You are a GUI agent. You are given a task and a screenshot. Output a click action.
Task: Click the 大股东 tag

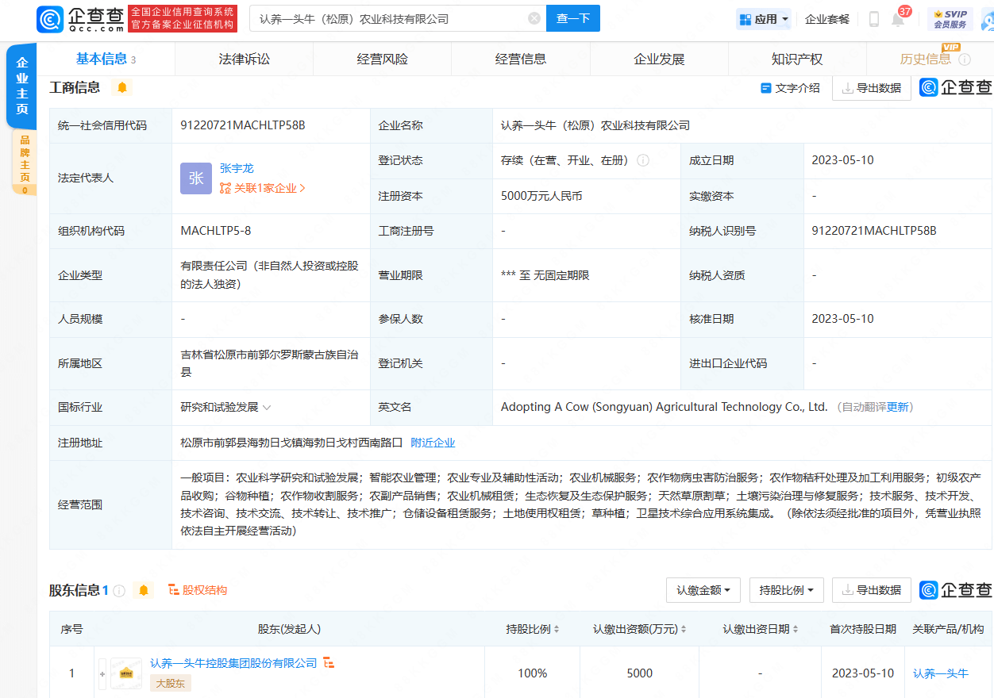[171, 683]
